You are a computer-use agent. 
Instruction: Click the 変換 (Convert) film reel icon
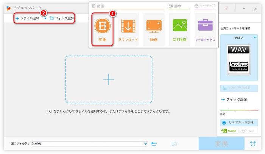click(x=103, y=26)
